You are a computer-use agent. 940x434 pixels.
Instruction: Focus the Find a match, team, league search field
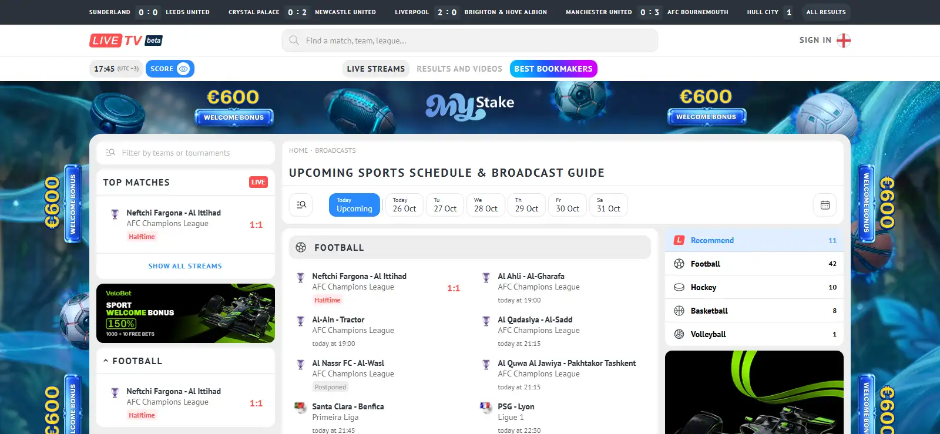point(470,41)
